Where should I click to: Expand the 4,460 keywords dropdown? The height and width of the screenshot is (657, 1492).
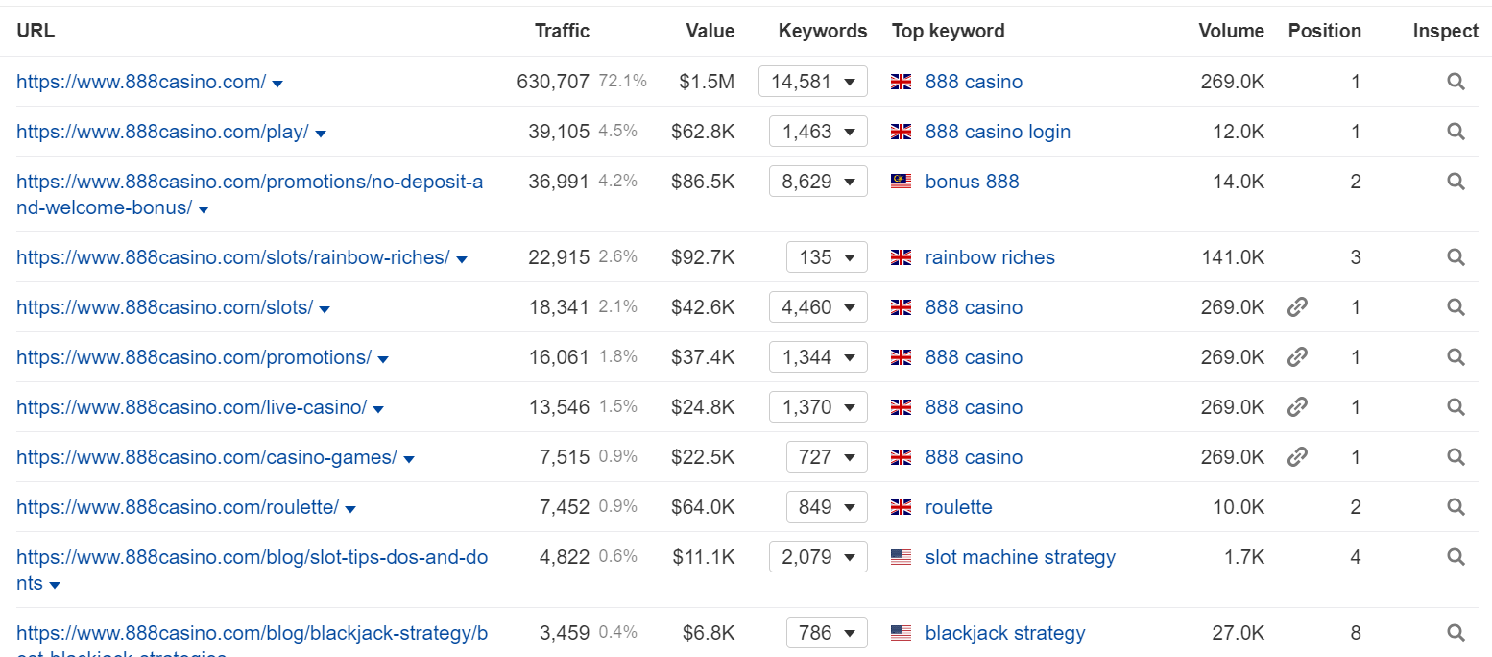coord(818,307)
